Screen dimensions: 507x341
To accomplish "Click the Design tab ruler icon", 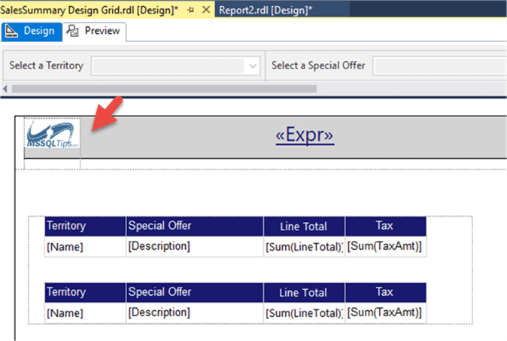I will tap(11, 31).
